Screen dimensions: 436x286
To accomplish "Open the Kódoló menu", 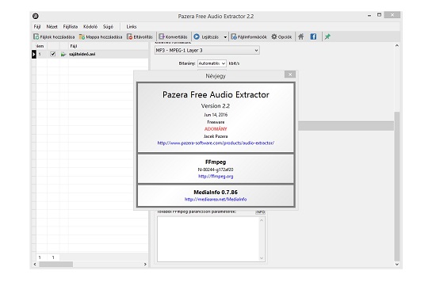I will (x=90, y=27).
